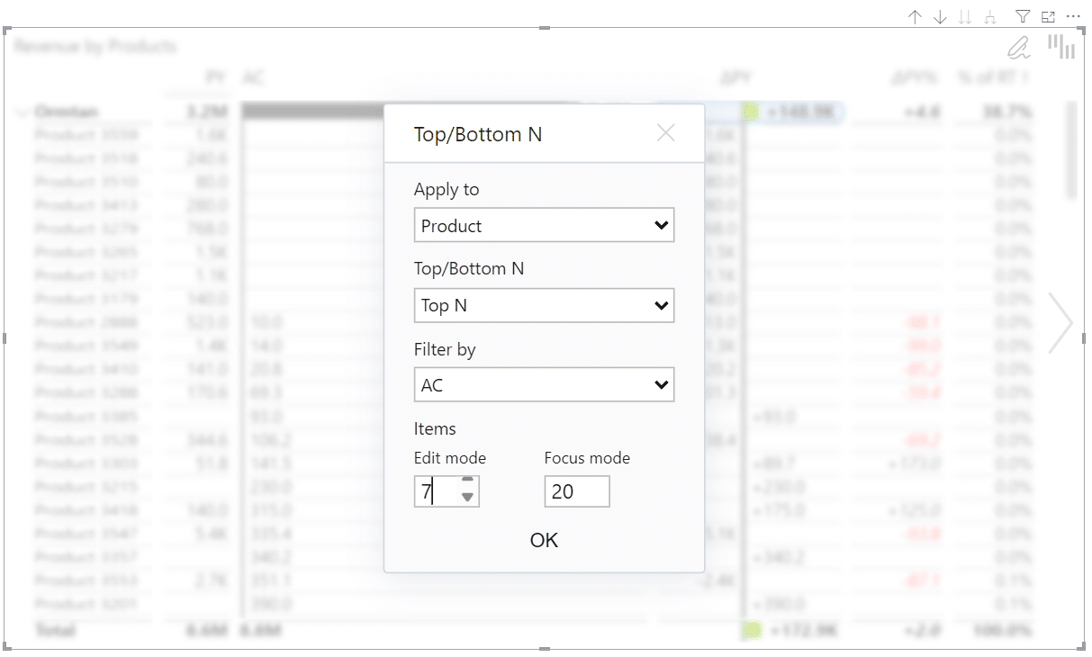Collapse the Ormetan row
This screenshot has width=1092, height=657.
(x=22, y=111)
